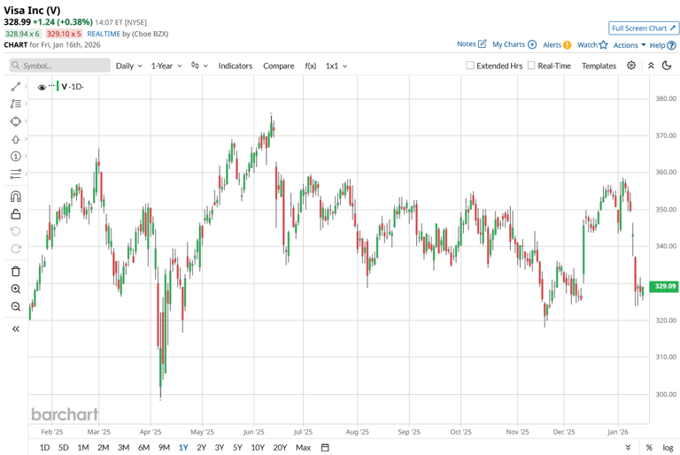Click the Full Screen Chart button
Image resolution: width=680 pixels, height=455 pixels.
[644, 28]
